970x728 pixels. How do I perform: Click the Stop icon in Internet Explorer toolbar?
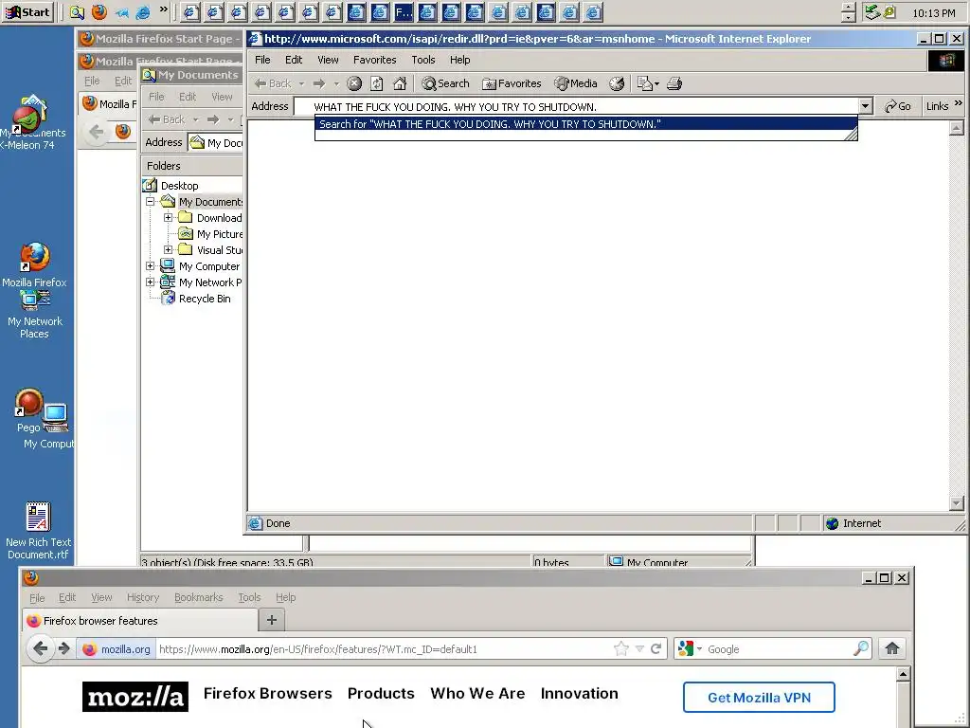pyautogui.click(x=354, y=83)
